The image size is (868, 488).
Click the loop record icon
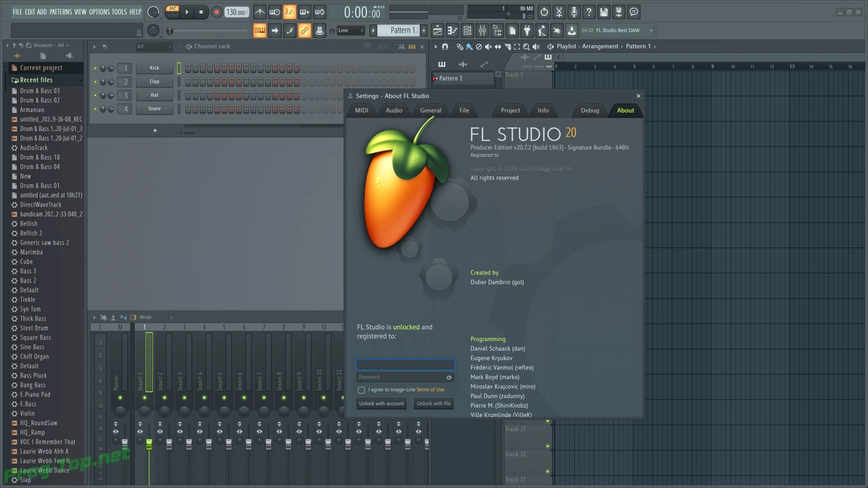click(320, 12)
